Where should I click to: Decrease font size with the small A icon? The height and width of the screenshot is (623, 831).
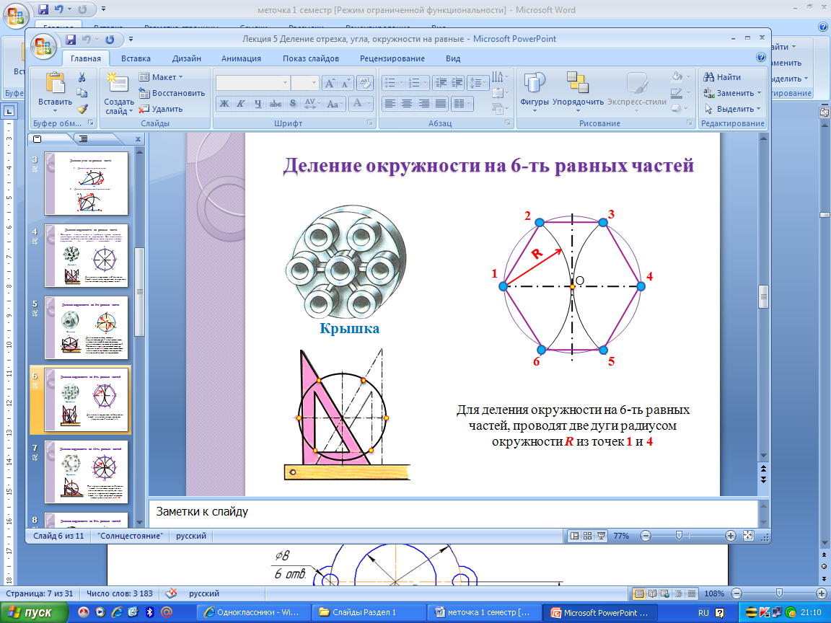click(x=345, y=83)
